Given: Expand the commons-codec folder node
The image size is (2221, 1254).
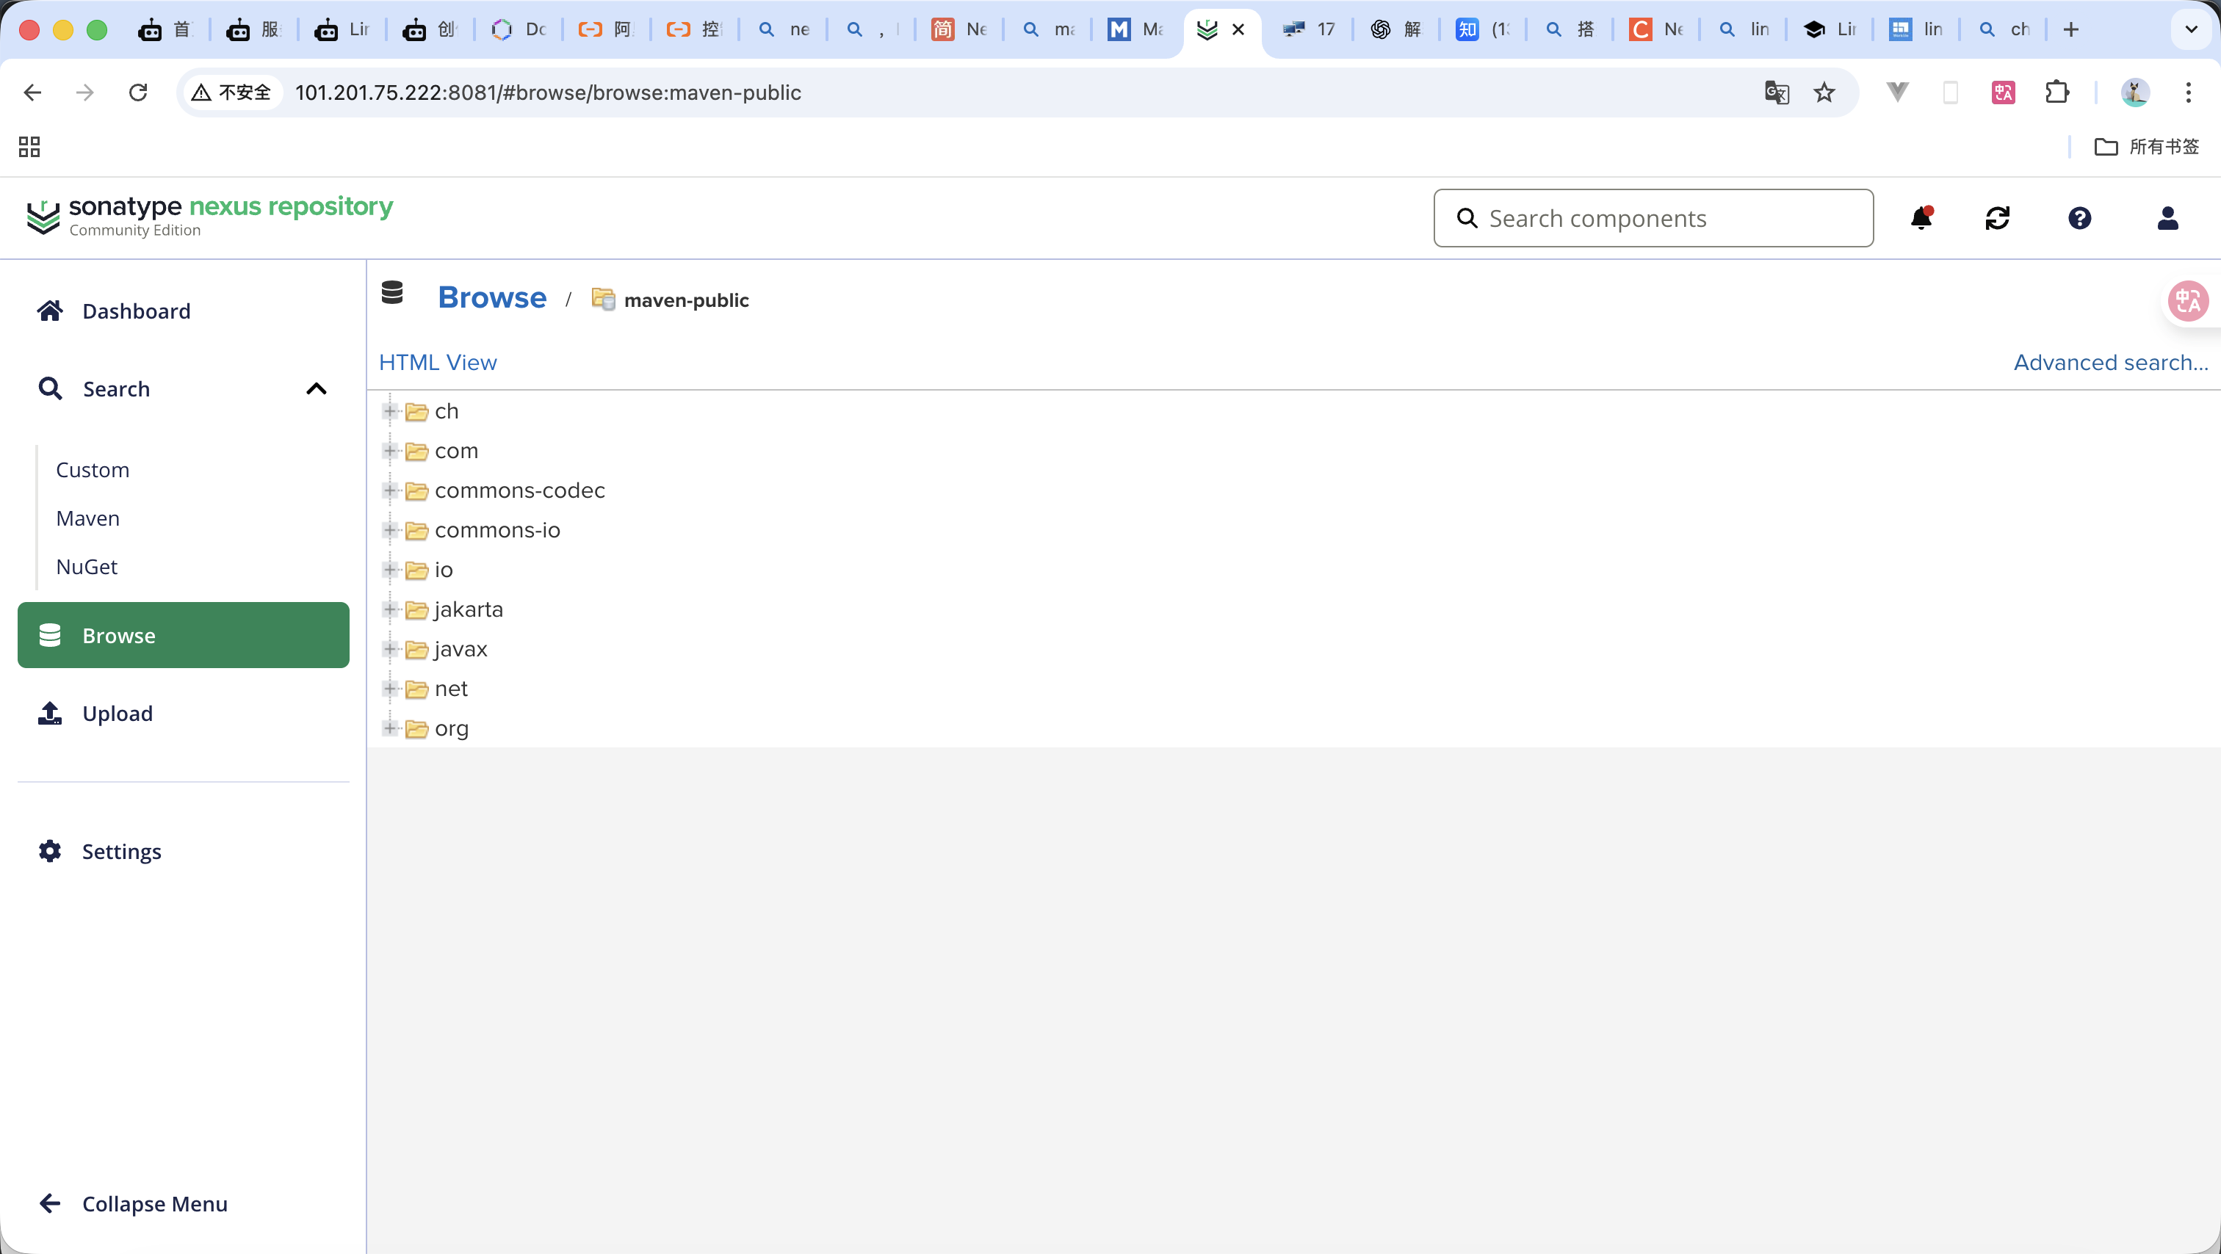Looking at the screenshot, I should click(x=390, y=490).
